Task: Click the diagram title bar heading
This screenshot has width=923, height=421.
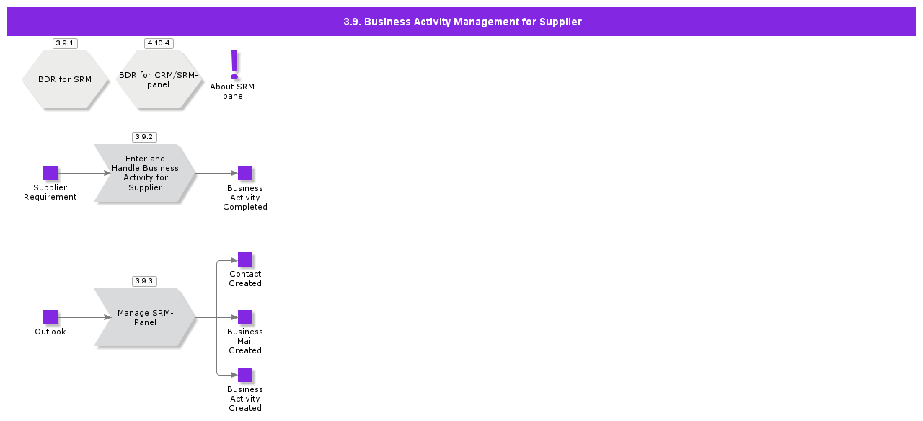Action: click(x=461, y=22)
